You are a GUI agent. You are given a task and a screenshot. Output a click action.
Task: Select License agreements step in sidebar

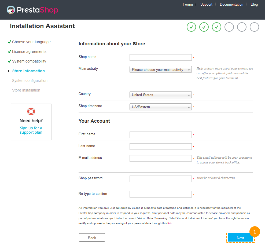point(29,52)
